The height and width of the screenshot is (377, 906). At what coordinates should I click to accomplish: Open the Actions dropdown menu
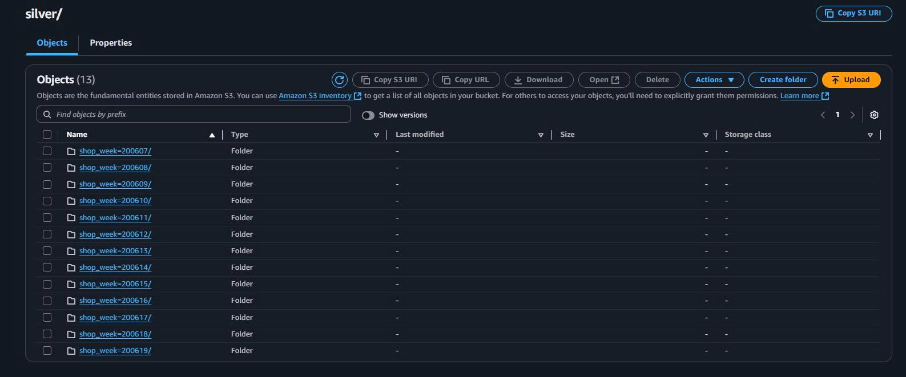(x=714, y=80)
